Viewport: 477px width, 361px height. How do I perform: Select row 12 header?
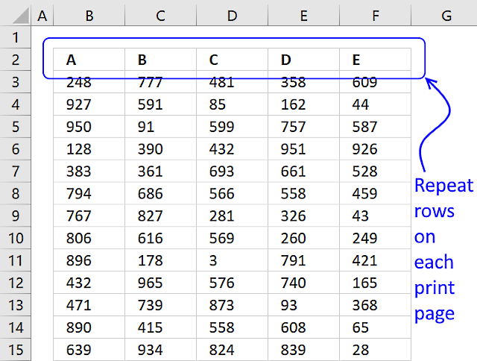pyautogui.click(x=16, y=283)
